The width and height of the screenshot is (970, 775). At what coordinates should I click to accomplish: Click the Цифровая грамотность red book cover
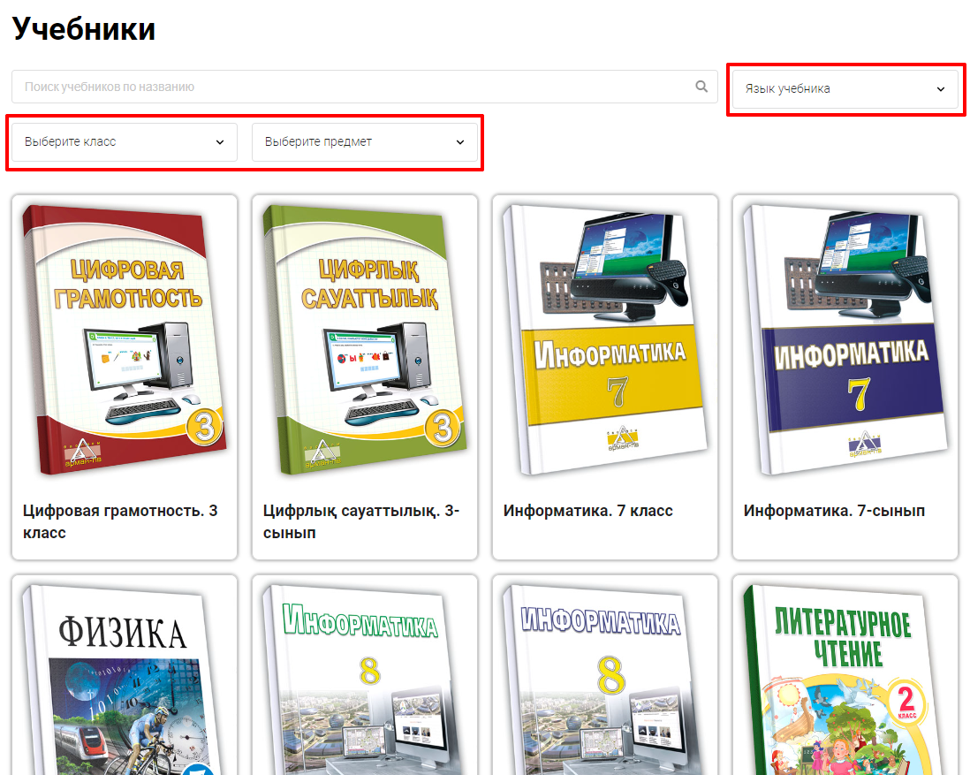click(x=124, y=340)
